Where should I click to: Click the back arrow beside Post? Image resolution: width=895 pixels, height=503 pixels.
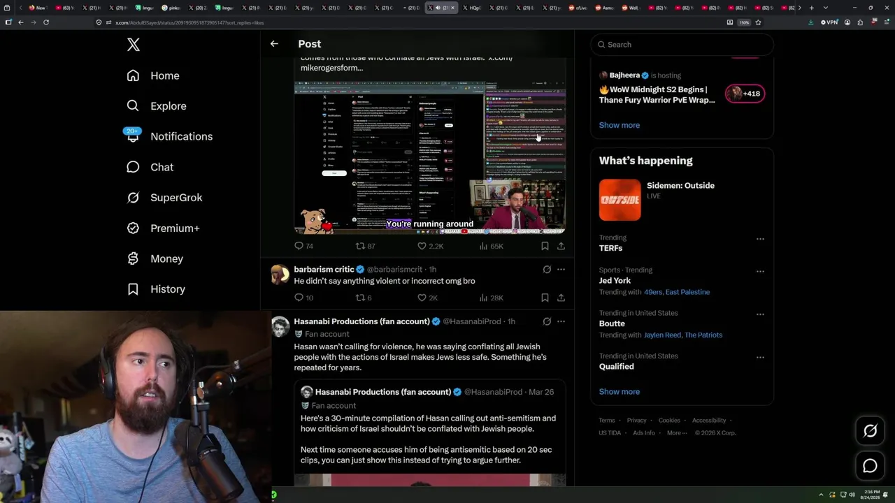coord(274,44)
